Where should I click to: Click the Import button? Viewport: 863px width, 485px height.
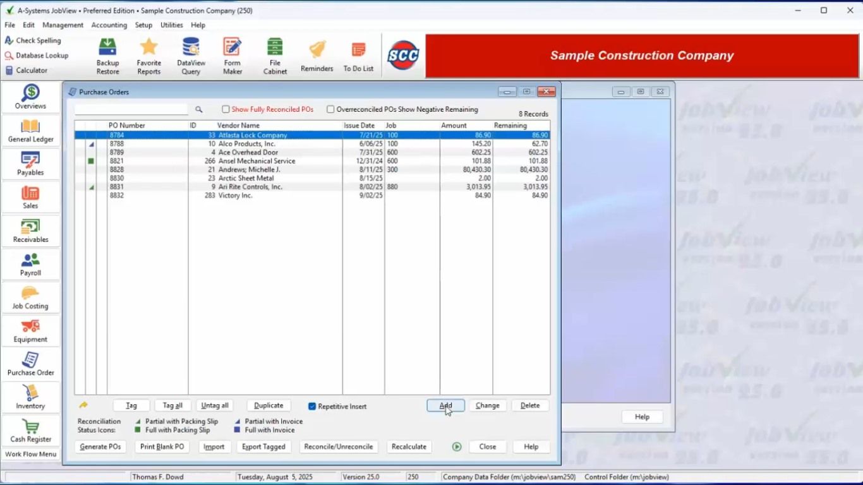[x=214, y=446]
